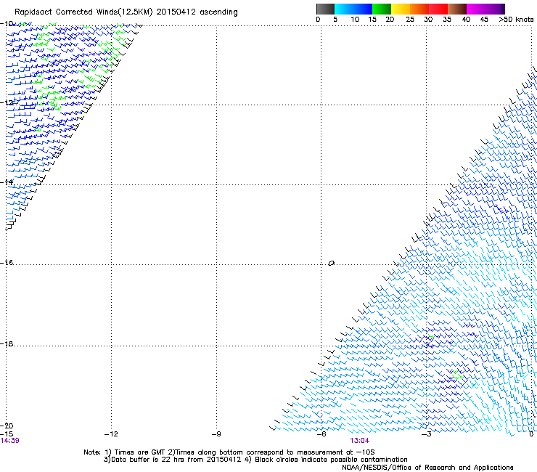Viewport: 537px width, 472px height.
Task: Click the cyan-blue 5-15 knots legend band
Action: point(353,9)
